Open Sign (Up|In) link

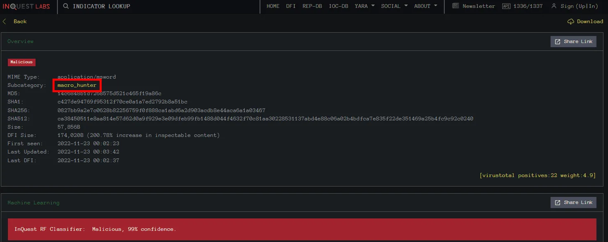(x=579, y=6)
